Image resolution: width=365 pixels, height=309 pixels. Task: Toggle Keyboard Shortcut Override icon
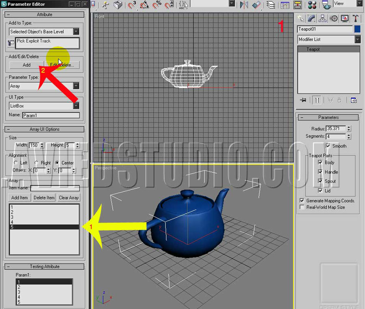[x=118, y=5]
